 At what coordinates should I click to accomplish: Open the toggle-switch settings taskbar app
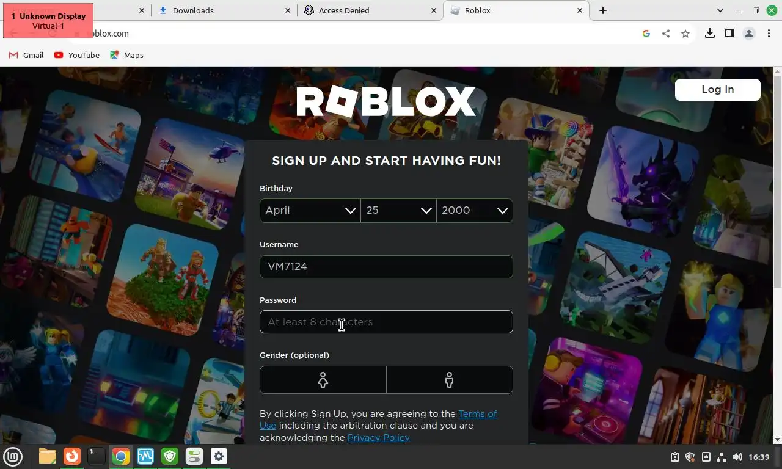(x=194, y=456)
